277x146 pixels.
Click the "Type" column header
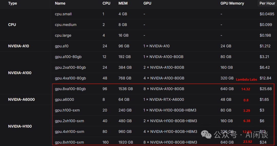point(13,3)
